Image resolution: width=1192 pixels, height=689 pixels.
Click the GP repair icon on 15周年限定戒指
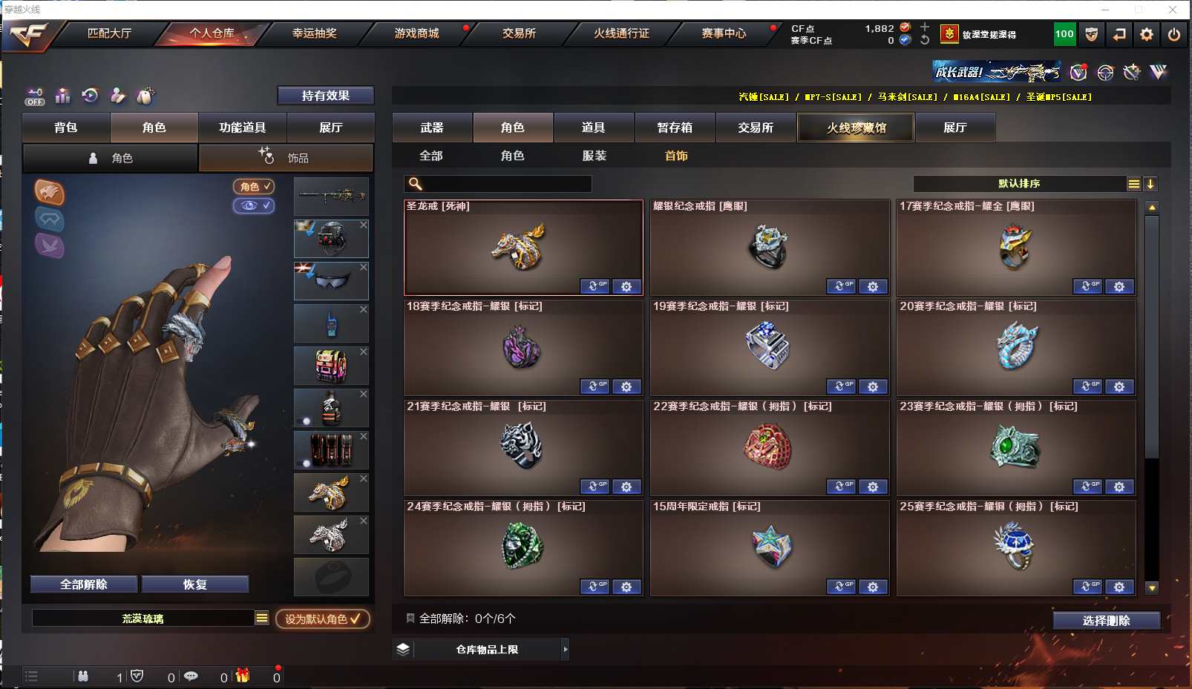pyautogui.click(x=841, y=587)
